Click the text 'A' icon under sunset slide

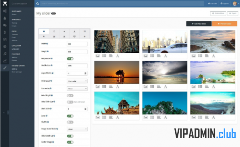[x=117, y=87]
